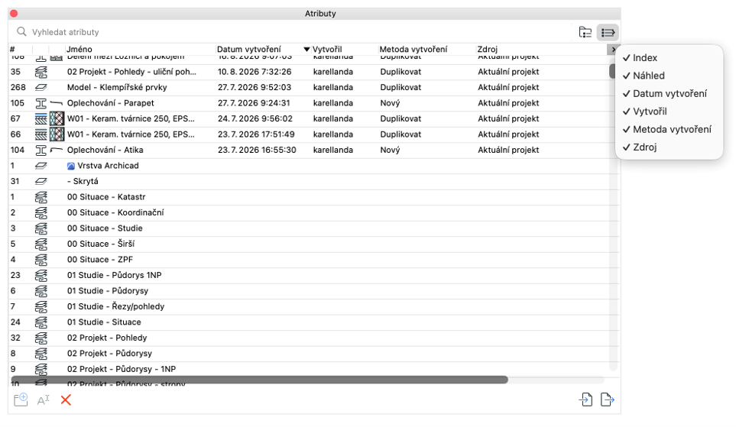This screenshot has height=427, width=736.
Task: Click the vertical scrollbar thumb
Action: click(612, 71)
